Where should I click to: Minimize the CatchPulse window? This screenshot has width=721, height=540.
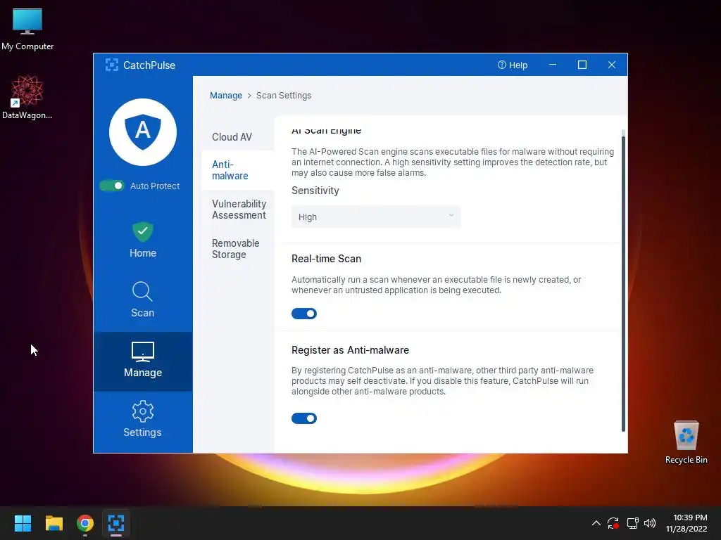[x=553, y=65]
